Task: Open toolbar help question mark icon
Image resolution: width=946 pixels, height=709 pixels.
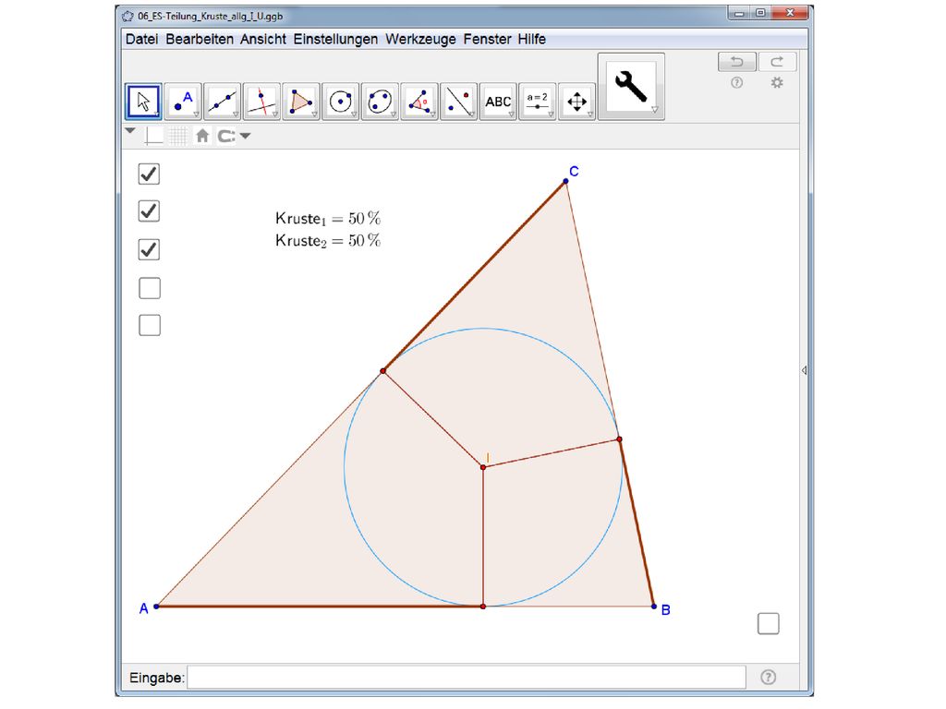Action: click(736, 82)
